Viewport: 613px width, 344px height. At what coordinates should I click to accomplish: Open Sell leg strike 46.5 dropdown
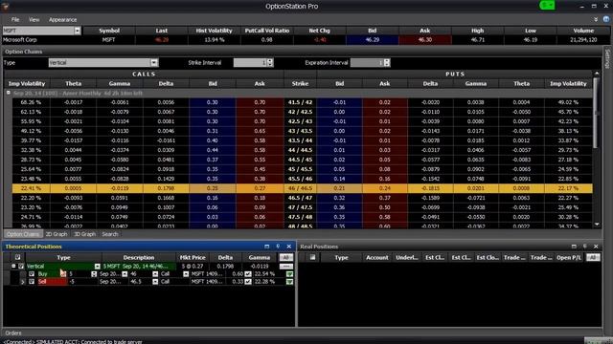point(155,282)
